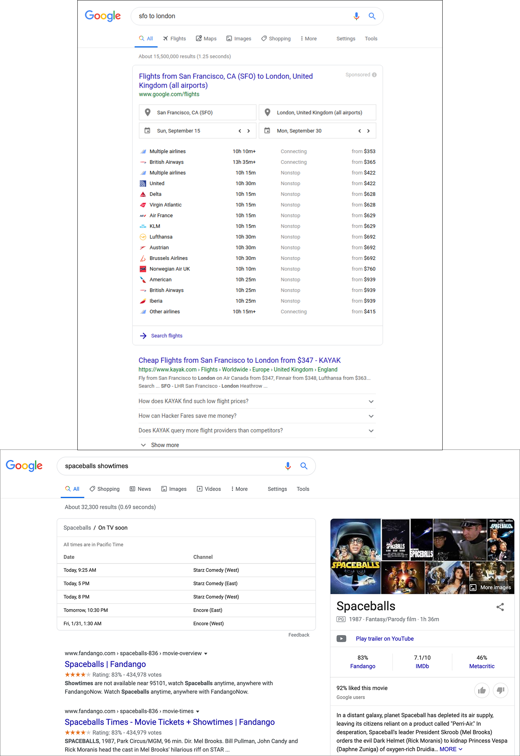The image size is (520, 756).
Task: Click the search magnifier icon
Action: (x=372, y=16)
